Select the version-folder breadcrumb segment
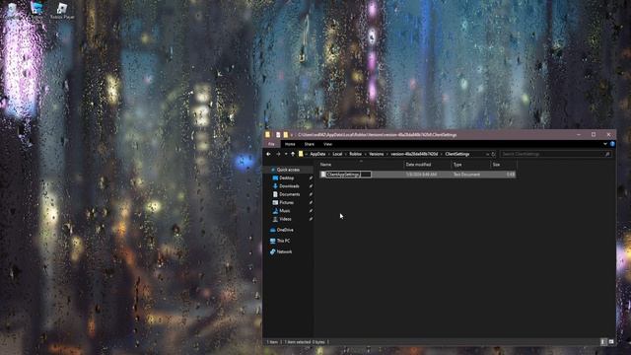Image resolution: width=631 pixels, height=355 pixels. click(x=414, y=154)
